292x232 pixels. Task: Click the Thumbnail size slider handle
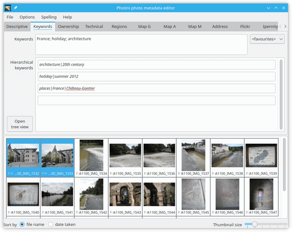pos(255,224)
